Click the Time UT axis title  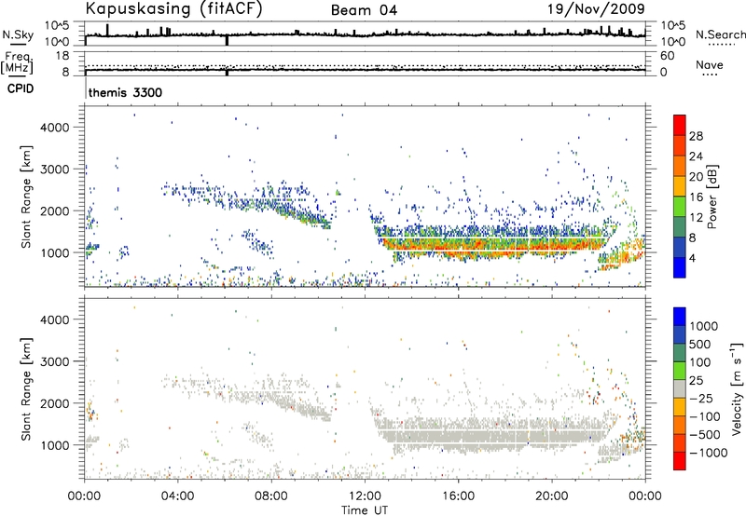(365, 509)
